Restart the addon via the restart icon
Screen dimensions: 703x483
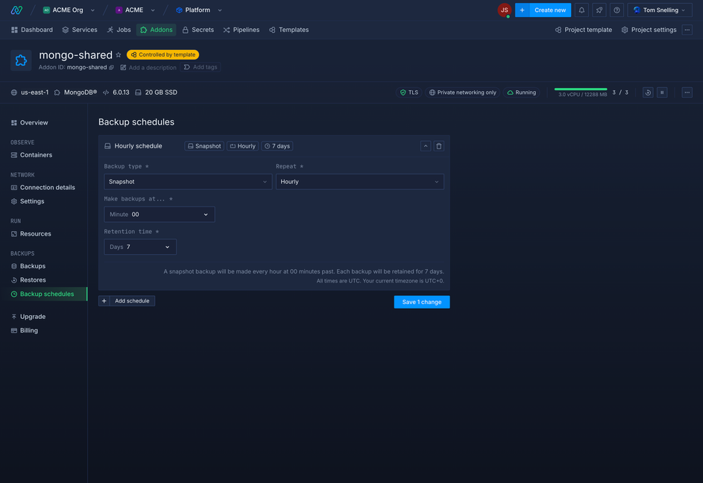648,92
